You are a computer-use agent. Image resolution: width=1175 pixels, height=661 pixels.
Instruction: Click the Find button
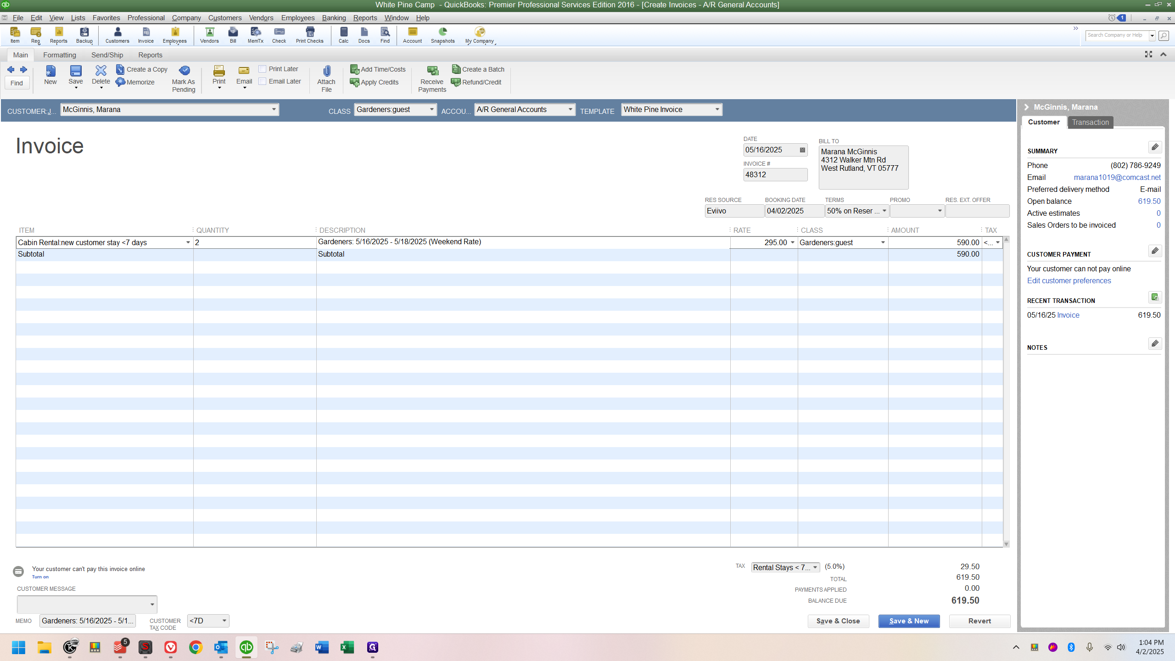pos(17,83)
